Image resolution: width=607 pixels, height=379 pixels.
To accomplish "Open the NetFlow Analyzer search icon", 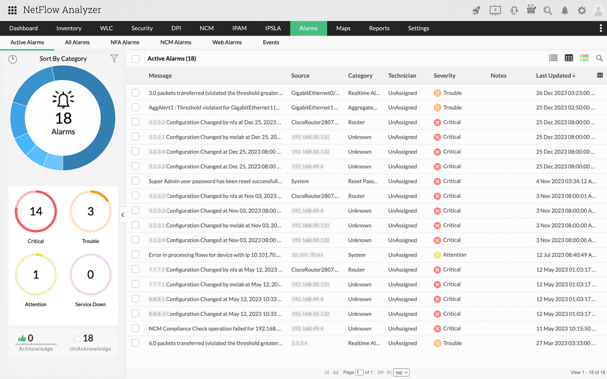I will pos(548,10).
